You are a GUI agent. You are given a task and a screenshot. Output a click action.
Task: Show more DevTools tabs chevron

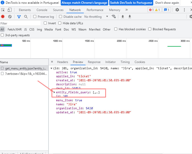click(126, 10)
